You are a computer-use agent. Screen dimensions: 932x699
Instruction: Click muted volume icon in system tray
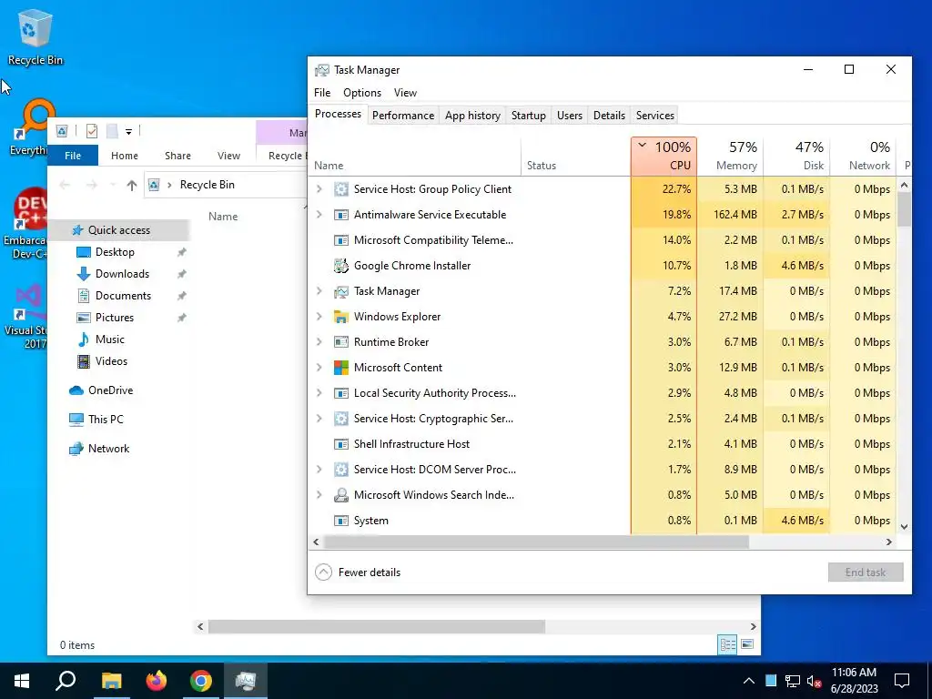815,681
